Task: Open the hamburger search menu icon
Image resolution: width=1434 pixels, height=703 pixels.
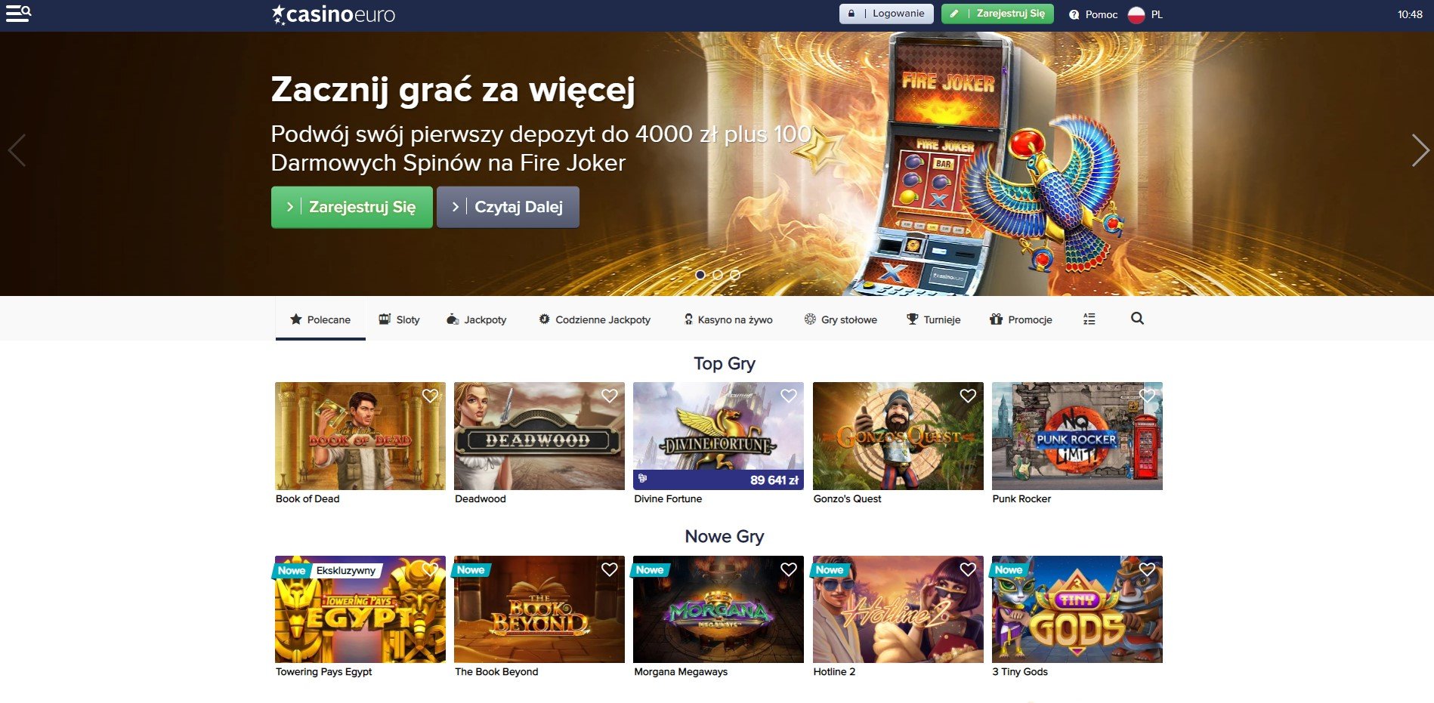Action: (x=18, y=14)
